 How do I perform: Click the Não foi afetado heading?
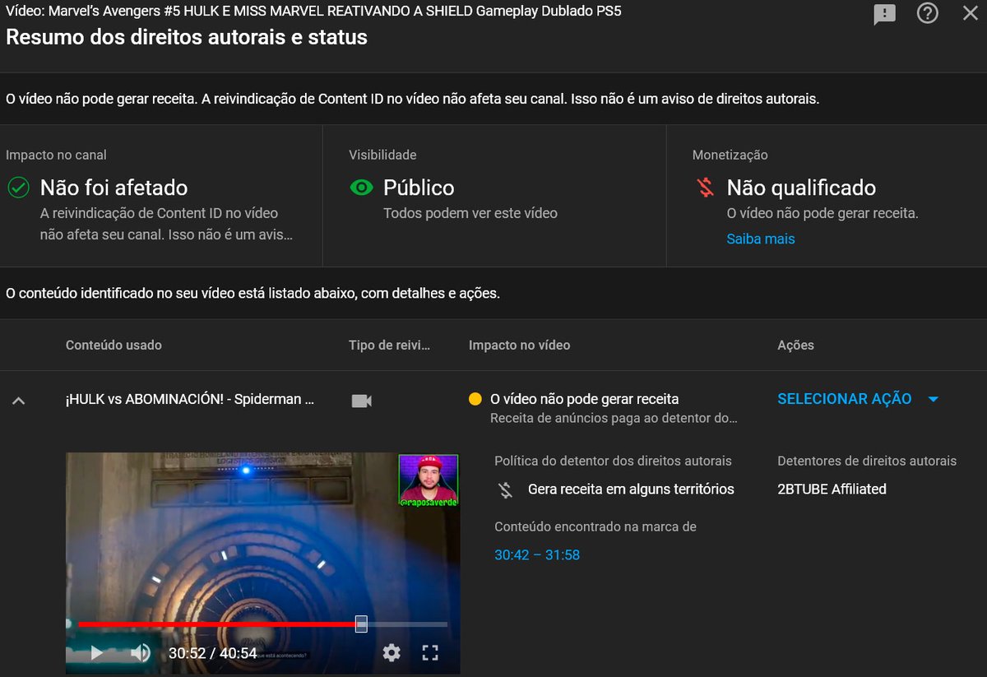tap(114, 188)
